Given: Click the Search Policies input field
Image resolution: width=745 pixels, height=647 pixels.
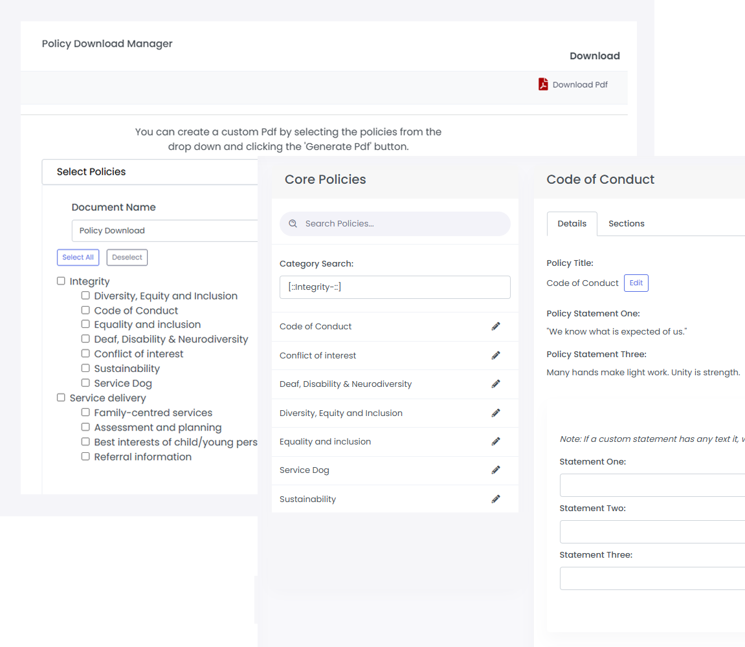Looking at the screenshot, I should click(x=395, y=224).
